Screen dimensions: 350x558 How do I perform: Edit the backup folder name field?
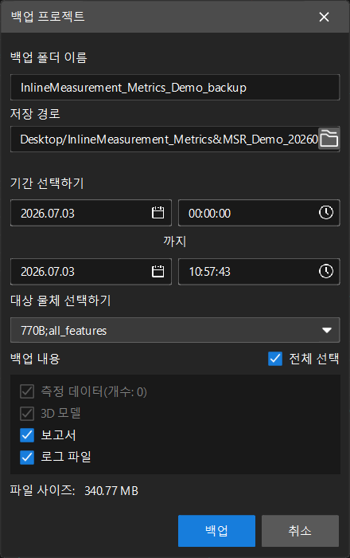[x=175, y=87]
